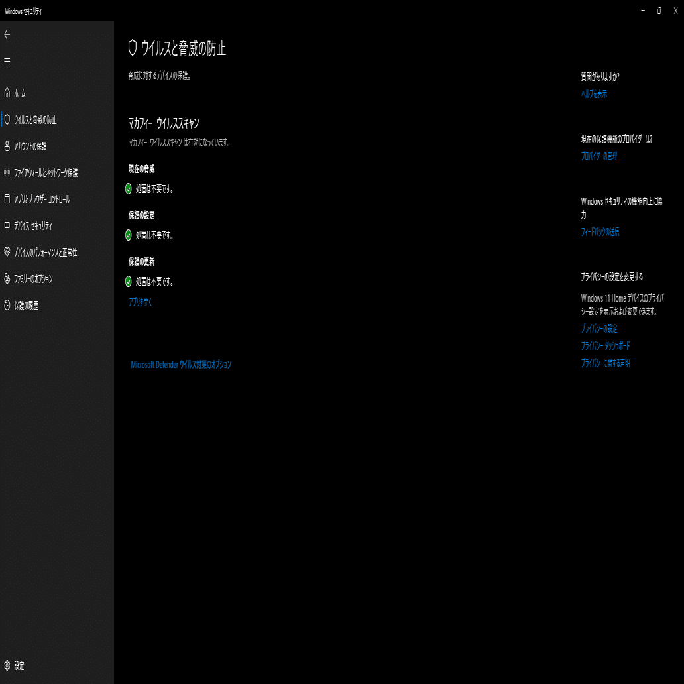Click shield icon in page heading
The width and height of the screenshot is (684, 684).
pyautogui.click(x=133, y=48)
